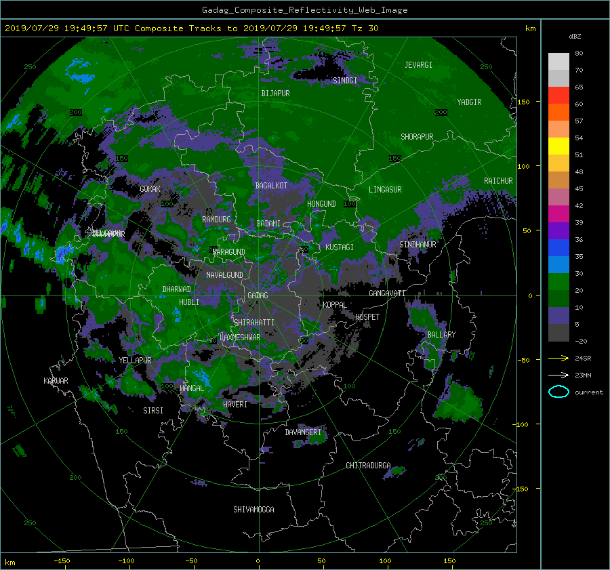The width and height of the screenshot is (610, 570).
Task: Click the light gray 70 dBZ swatch
Action: (x=558, y=62)
